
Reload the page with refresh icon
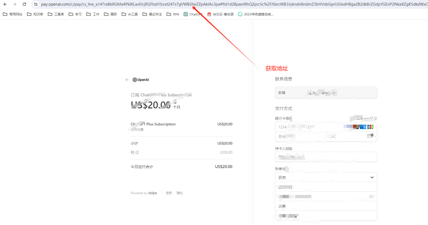coord(24,4)
